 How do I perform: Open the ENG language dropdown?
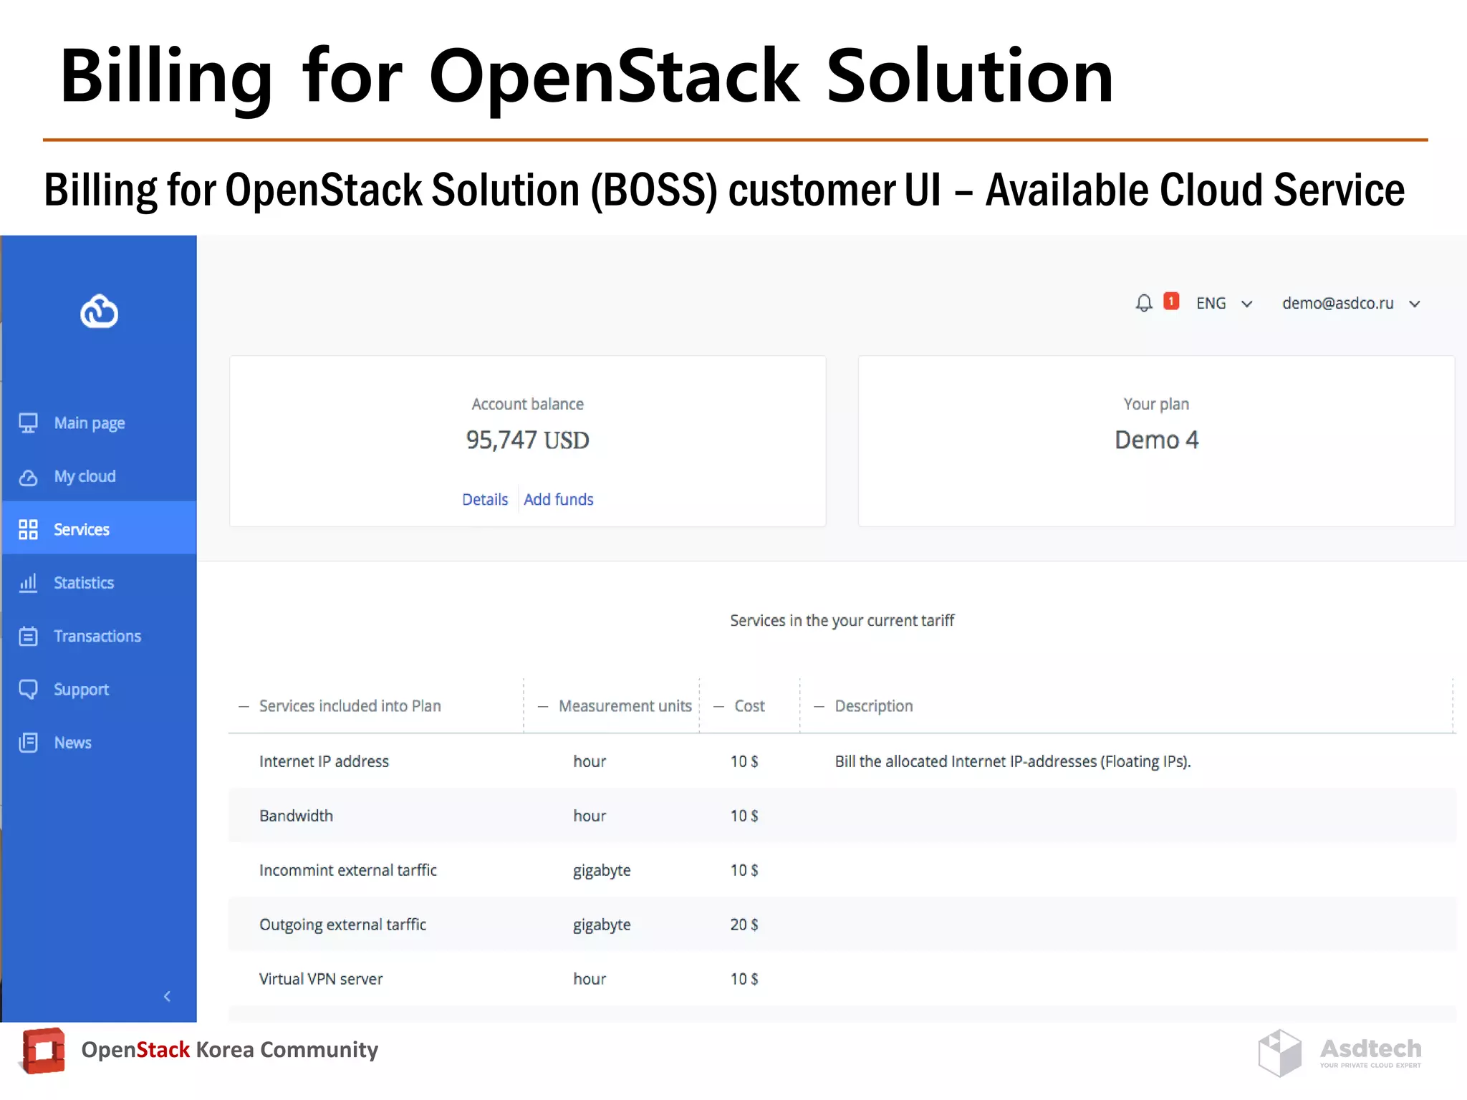pos(1224,304)
